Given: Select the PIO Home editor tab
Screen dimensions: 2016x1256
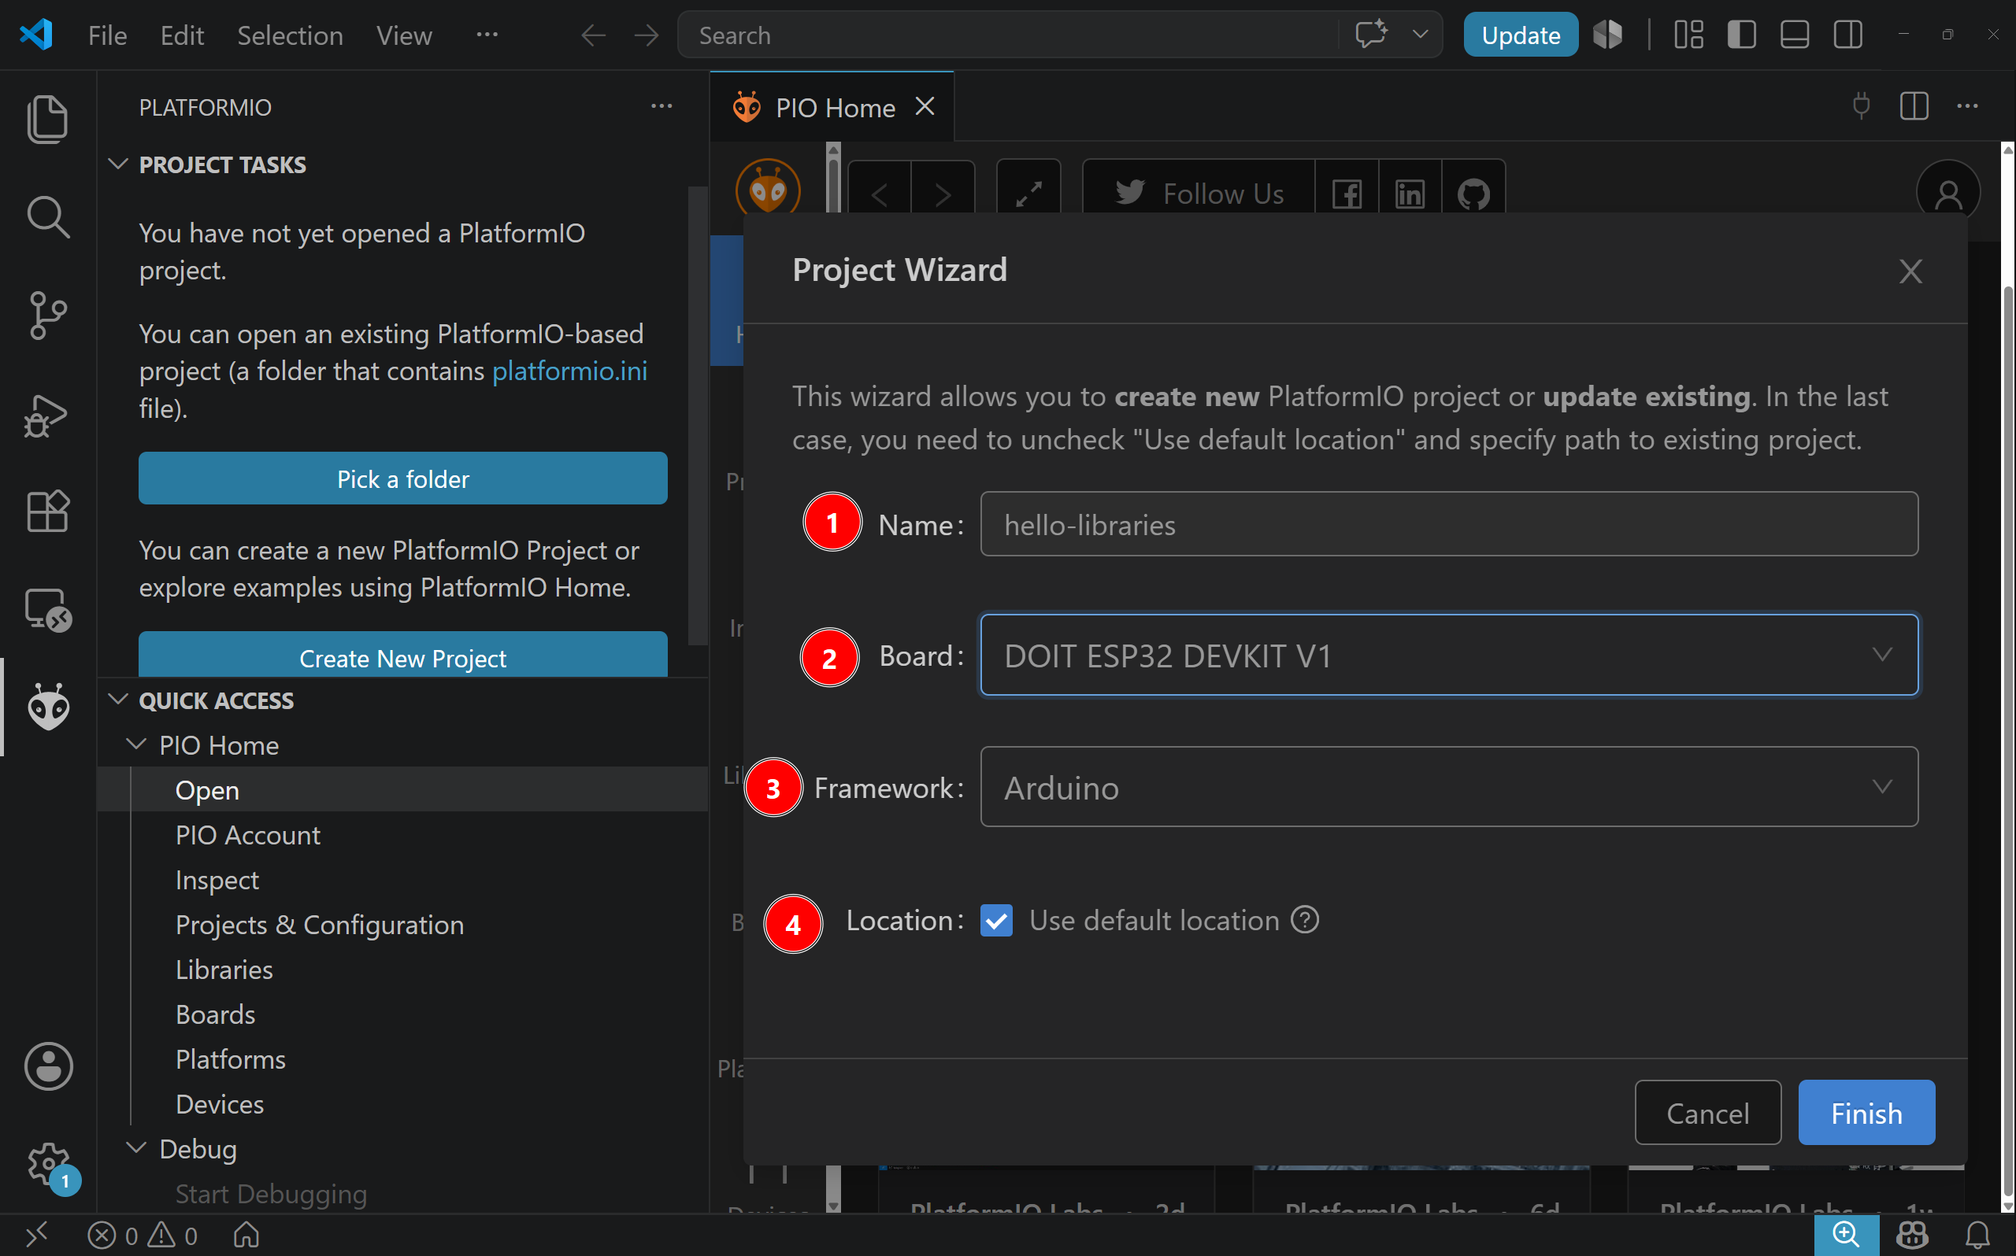Looking at the screenshot, I should (x=832, y=107).
